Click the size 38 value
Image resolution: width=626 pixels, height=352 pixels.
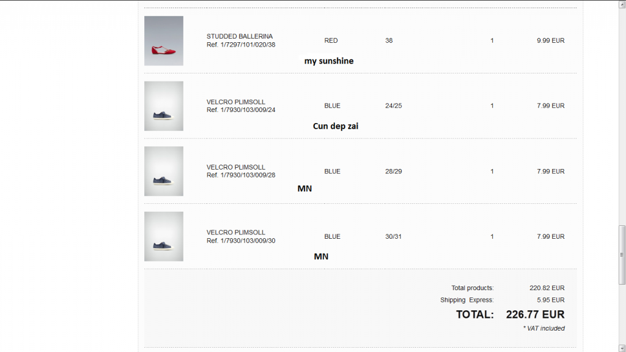pyautogui.click(x=389, y=41)
